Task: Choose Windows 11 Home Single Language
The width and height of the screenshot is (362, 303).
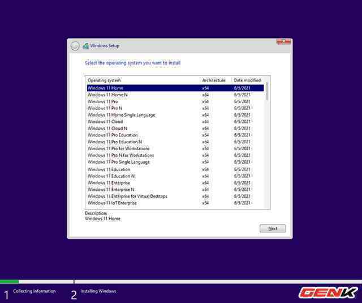Action: [x=175, y=115]
